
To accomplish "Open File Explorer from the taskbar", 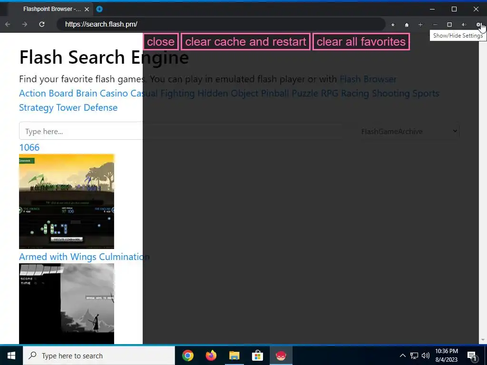I will [x=234, y=355].
